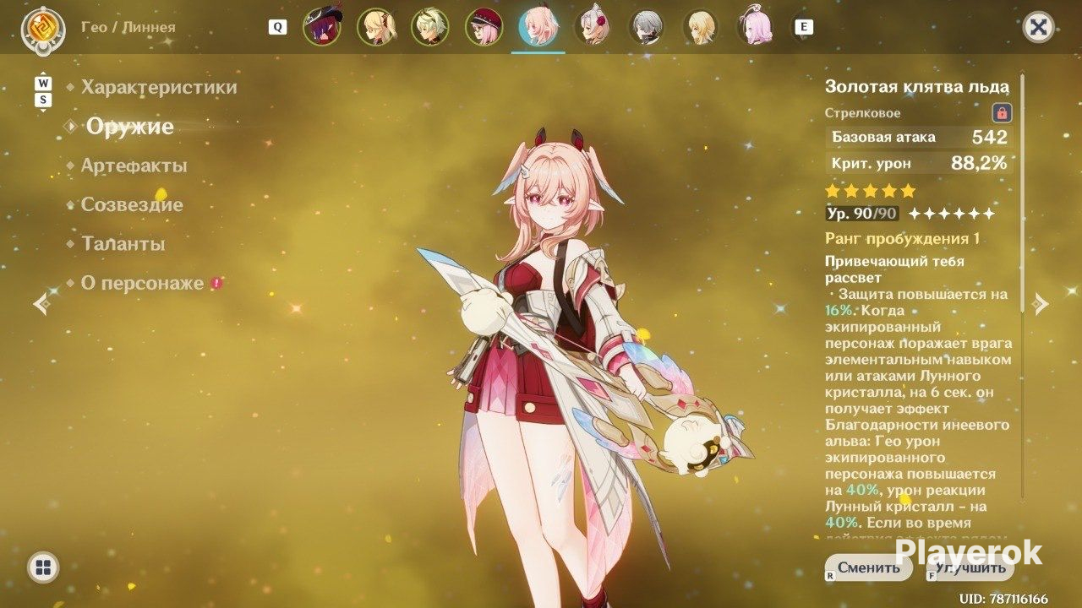Select the portrait with a red flower hairpin
1082x608 pixels.
pos(593,27)
